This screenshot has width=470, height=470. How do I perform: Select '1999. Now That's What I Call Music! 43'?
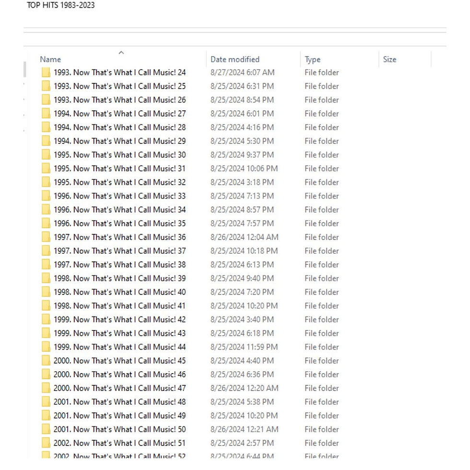tap(119, 333)
